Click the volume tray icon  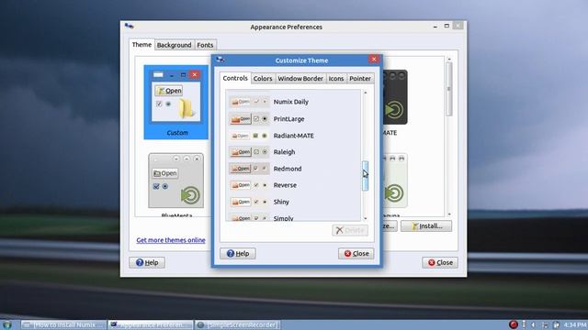(534, 324)
